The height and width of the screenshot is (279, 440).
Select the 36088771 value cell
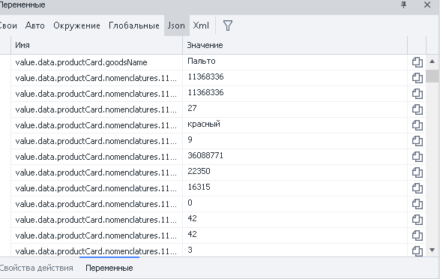click(295, 157)
